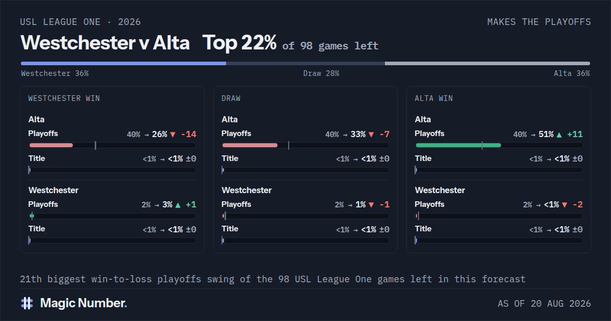Click Alta playoffs red bar in Westchester Win
The width and height of the screenshot is (611, 321).
(x=51, y=145)
